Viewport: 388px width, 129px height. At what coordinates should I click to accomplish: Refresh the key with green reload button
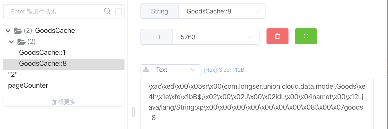pyautogui.click(x=306, y=36)
